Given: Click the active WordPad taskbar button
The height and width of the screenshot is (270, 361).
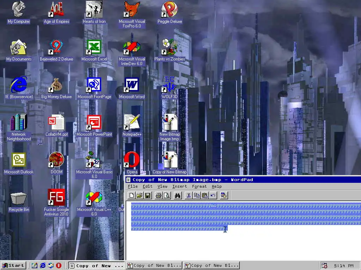Looking at the screenshot, I should pyautogui.click(x=97, y=266).
